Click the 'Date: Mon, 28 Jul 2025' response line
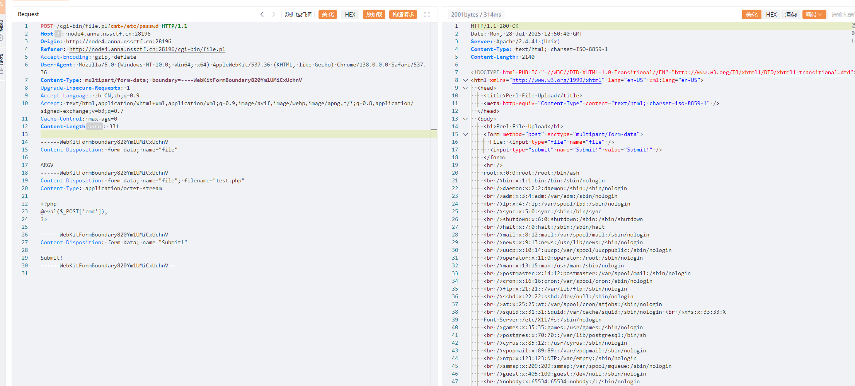Viewport: 855px width, 386px height. [526, 34]
